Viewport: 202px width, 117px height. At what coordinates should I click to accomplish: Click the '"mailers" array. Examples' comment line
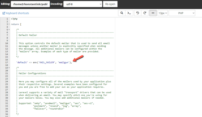59,52
